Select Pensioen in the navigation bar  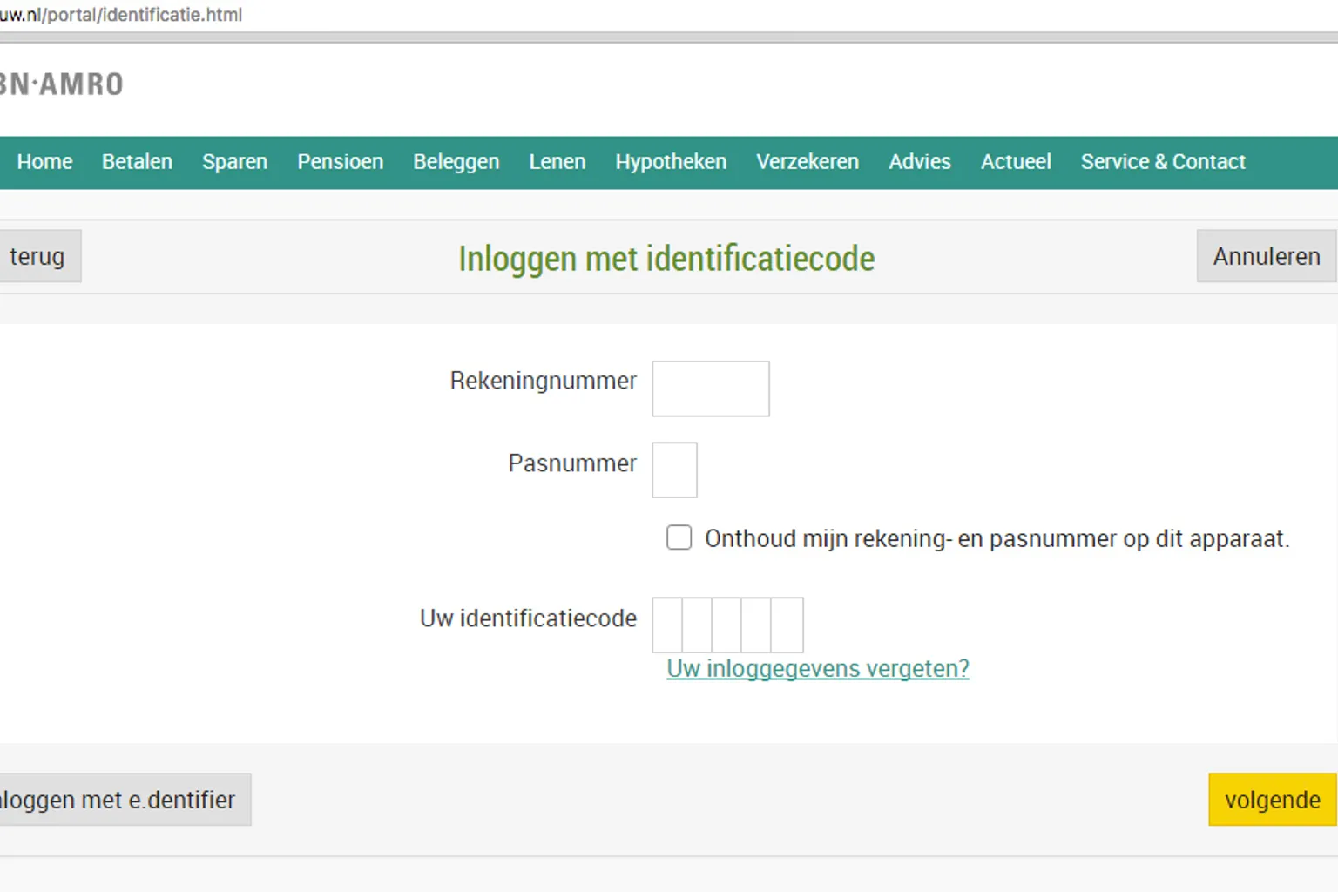(x=340, y=162)
